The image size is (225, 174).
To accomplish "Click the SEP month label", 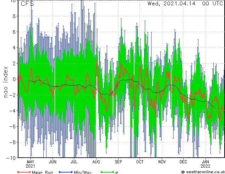I will point(119,162).
